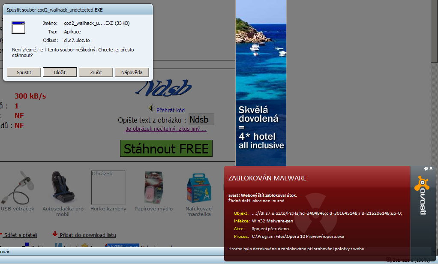Click the Horké kameny caption

click(x=108, y=209)
